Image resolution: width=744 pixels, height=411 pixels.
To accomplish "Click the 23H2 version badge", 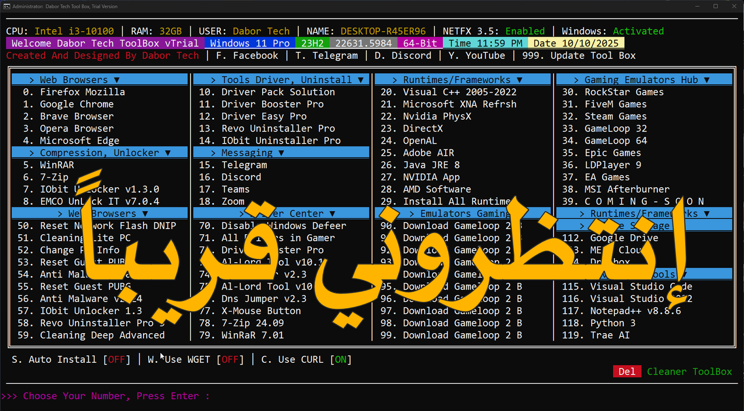I will tap(312, 43).
